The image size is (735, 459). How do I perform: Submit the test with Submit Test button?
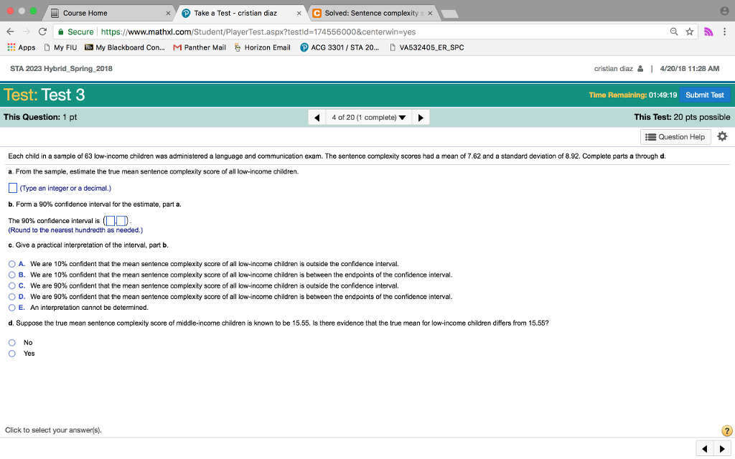705,95
